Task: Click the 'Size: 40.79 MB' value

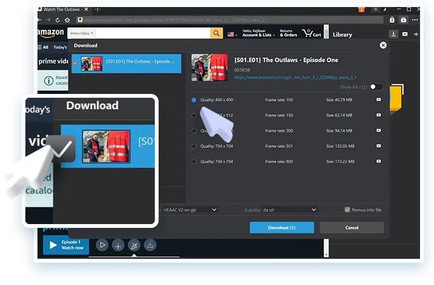Action: (339, 100)
